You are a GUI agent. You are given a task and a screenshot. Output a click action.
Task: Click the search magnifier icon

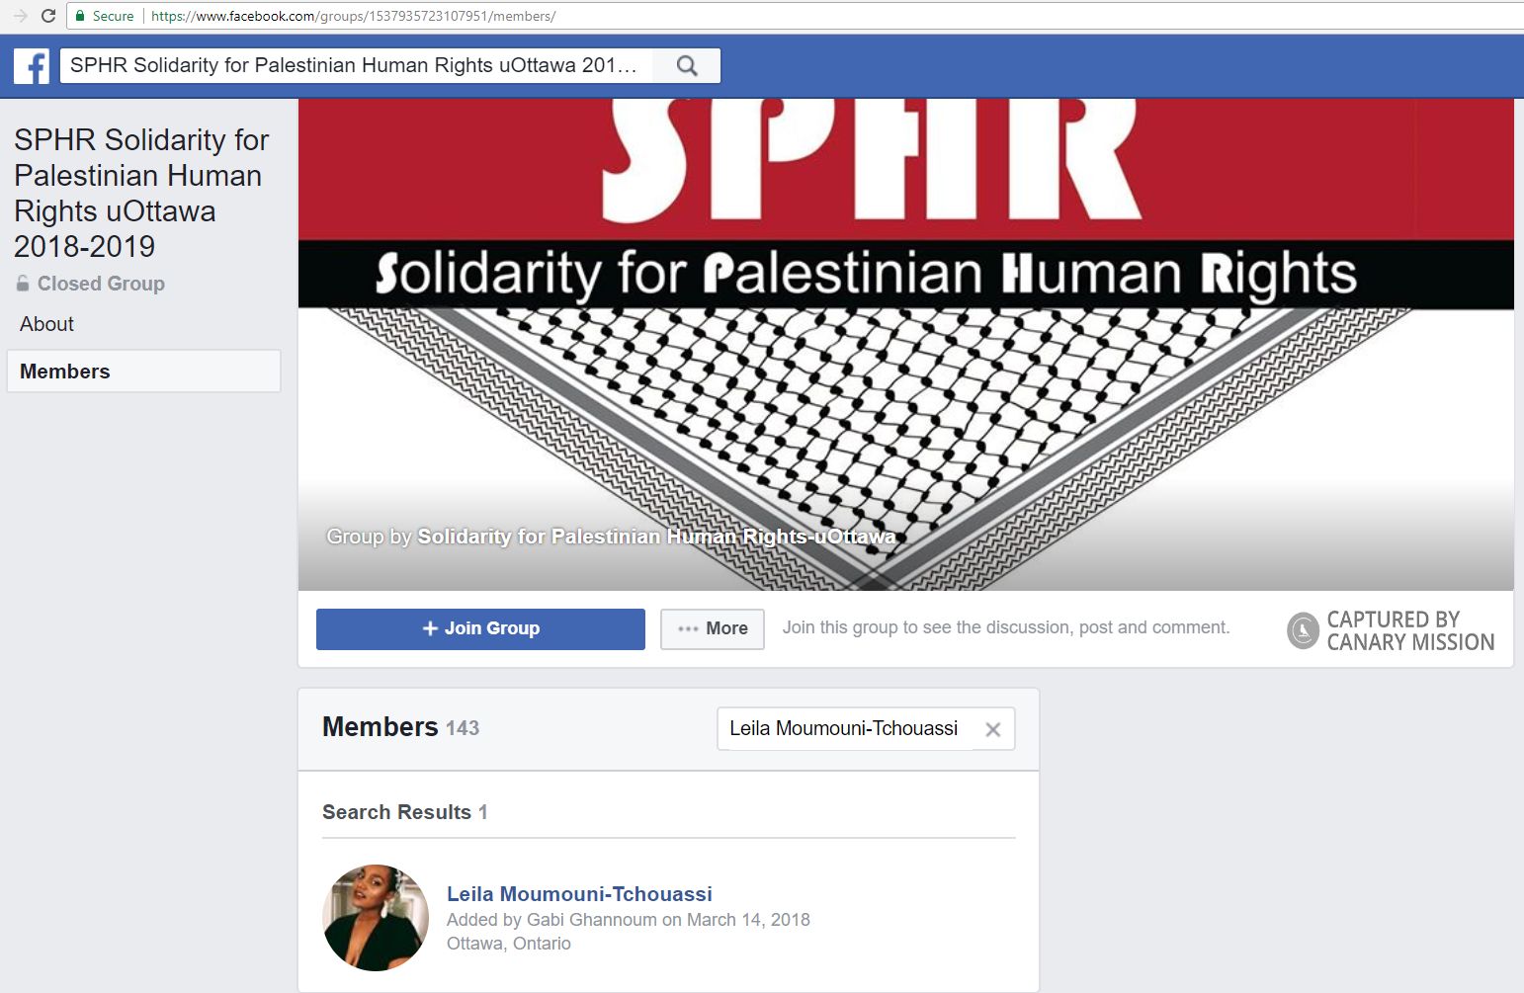(x=687, y=66)
